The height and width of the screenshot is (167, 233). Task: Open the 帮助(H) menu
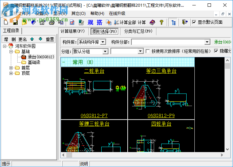[x=97, y=14]
